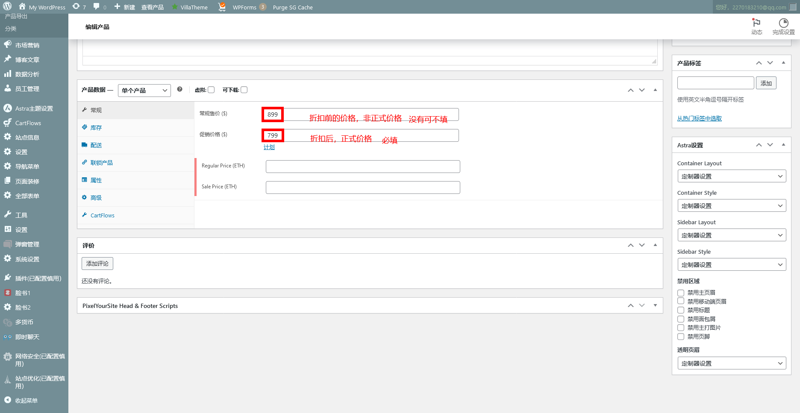This screenshot has width=800, height=413.
Task: Open the Sidebar Style dropdown
Action: (732, 264)
